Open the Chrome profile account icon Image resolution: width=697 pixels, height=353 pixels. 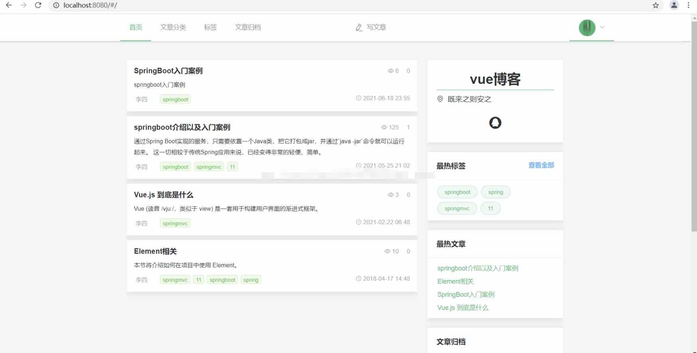point(674,5)
